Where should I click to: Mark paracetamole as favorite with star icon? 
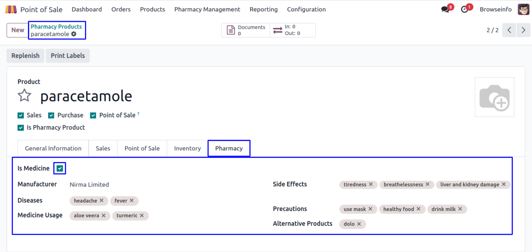coord(24,95)
